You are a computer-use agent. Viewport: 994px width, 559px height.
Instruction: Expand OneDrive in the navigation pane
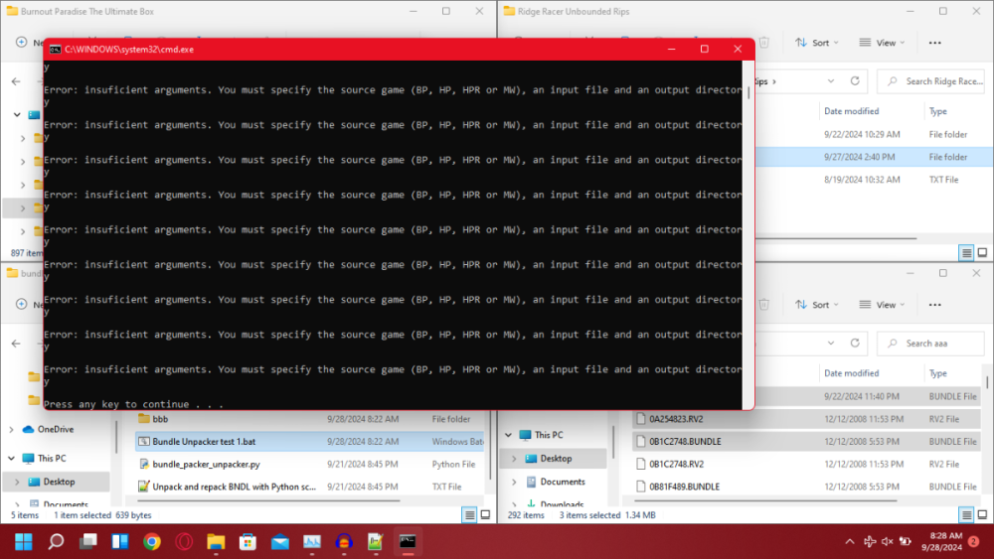click(x=11, y=429)
